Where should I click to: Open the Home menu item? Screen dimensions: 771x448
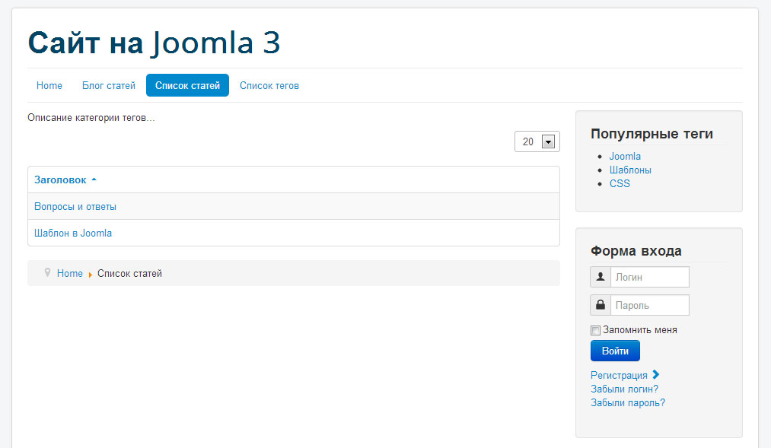[x=49, y=85]
